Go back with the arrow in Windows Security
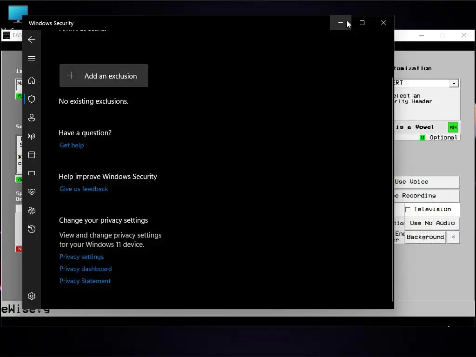Image resolution: width=476 pixels, height=357 pixels. tap(32, 40)
